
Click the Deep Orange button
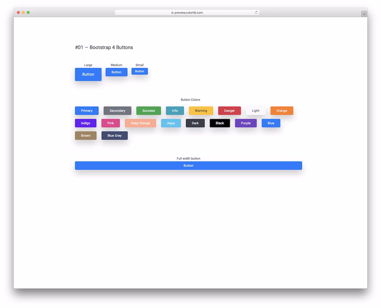(x=140, y=123)
